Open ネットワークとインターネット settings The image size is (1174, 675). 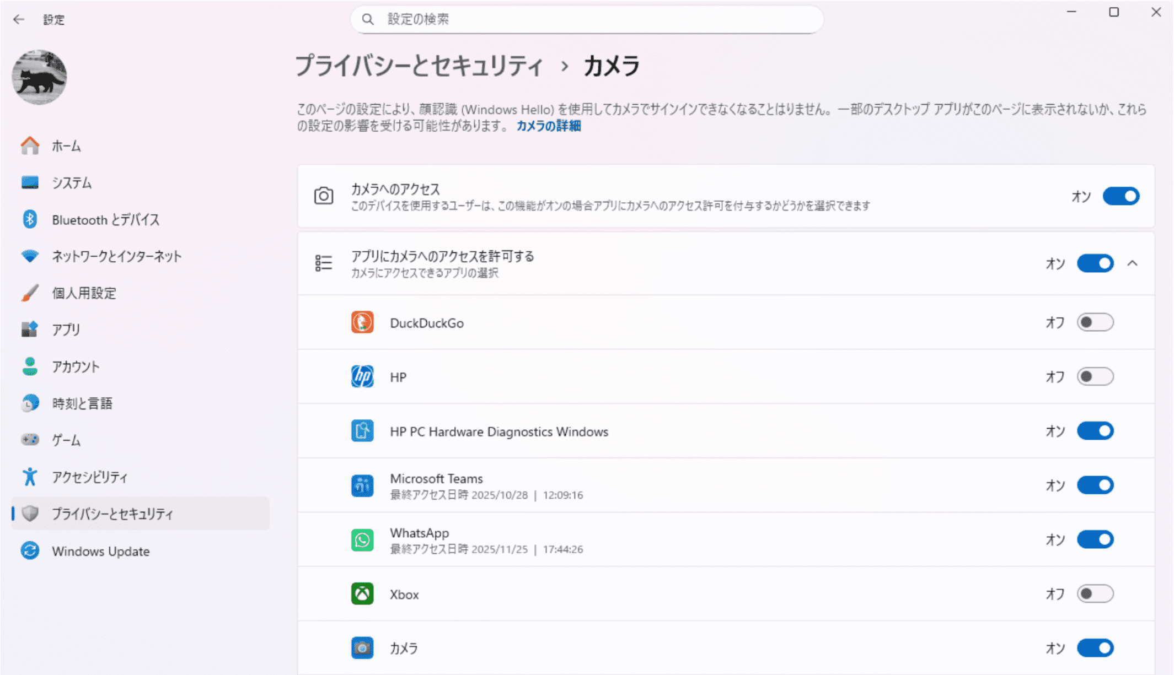pos(116,256)
